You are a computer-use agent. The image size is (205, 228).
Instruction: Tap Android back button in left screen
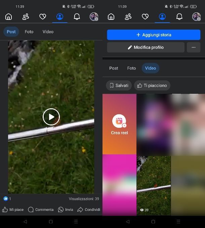click(x=25, y=222)
